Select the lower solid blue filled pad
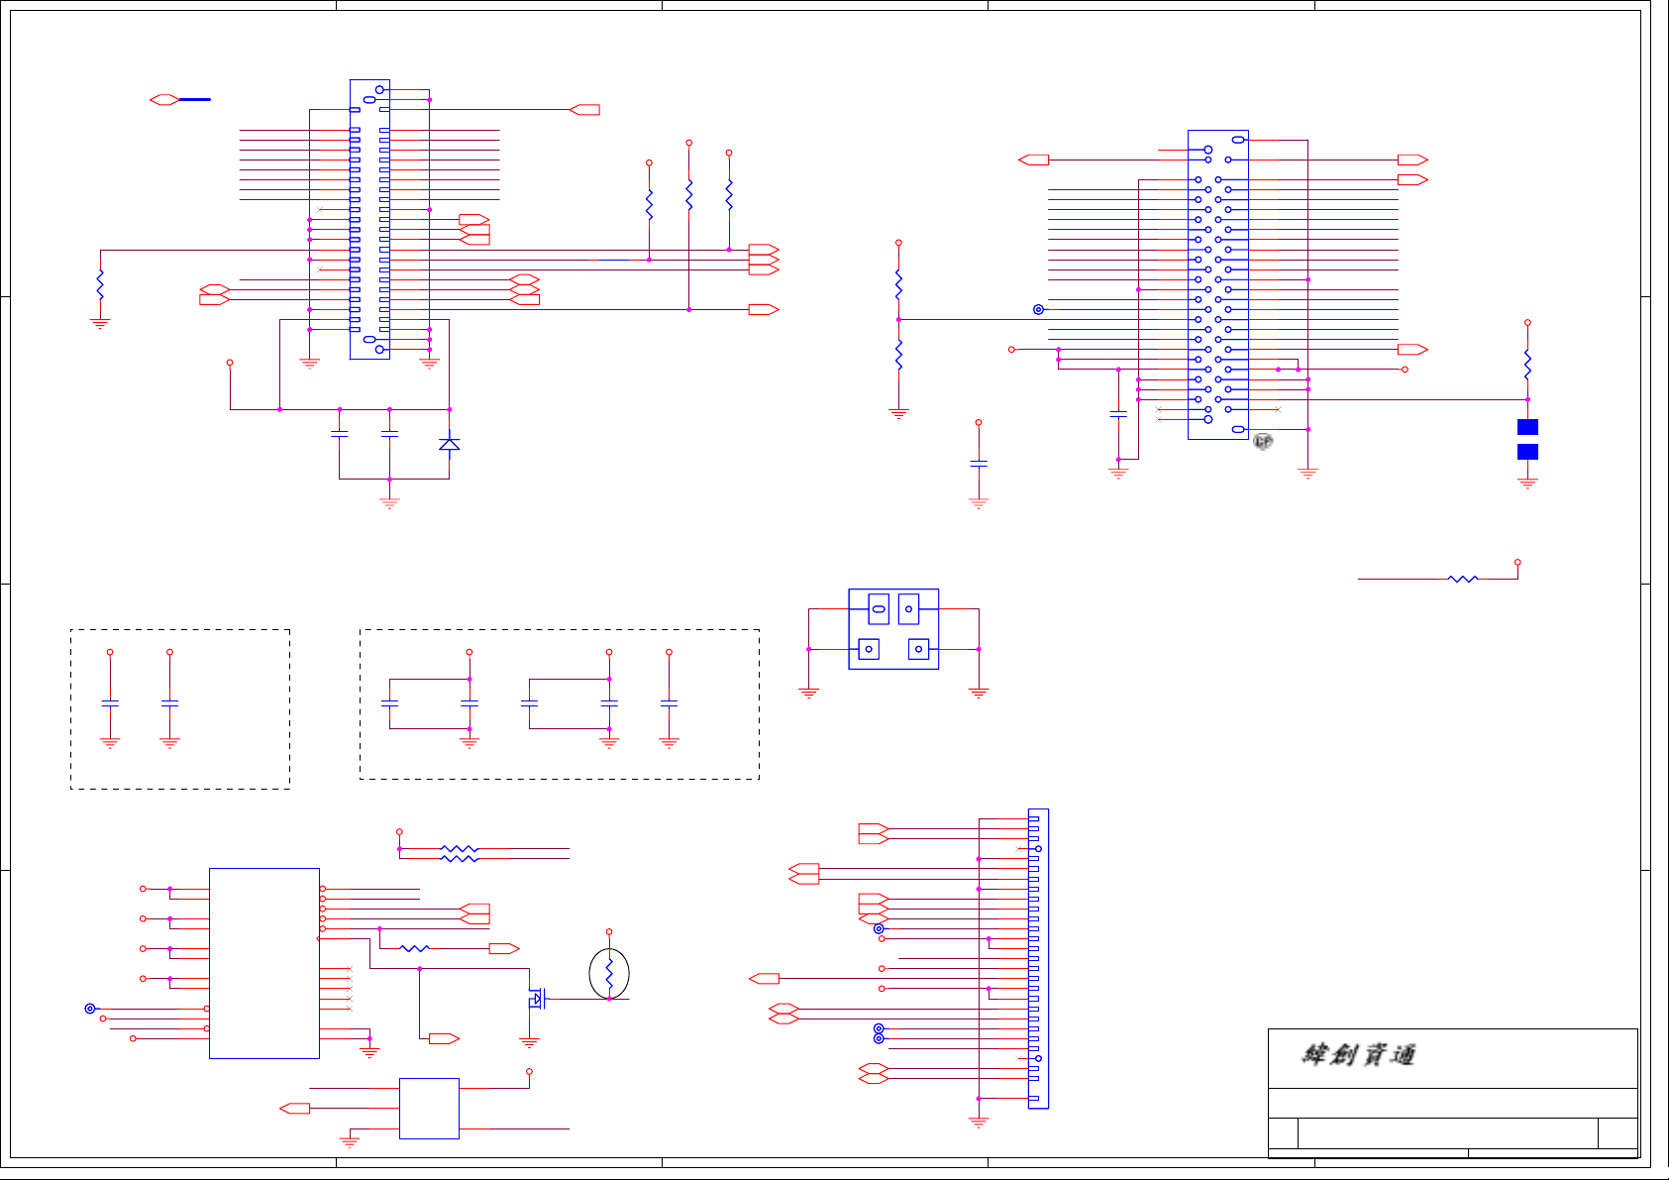Viewport: 1669px width, 1180px height. click(1527, 452)
